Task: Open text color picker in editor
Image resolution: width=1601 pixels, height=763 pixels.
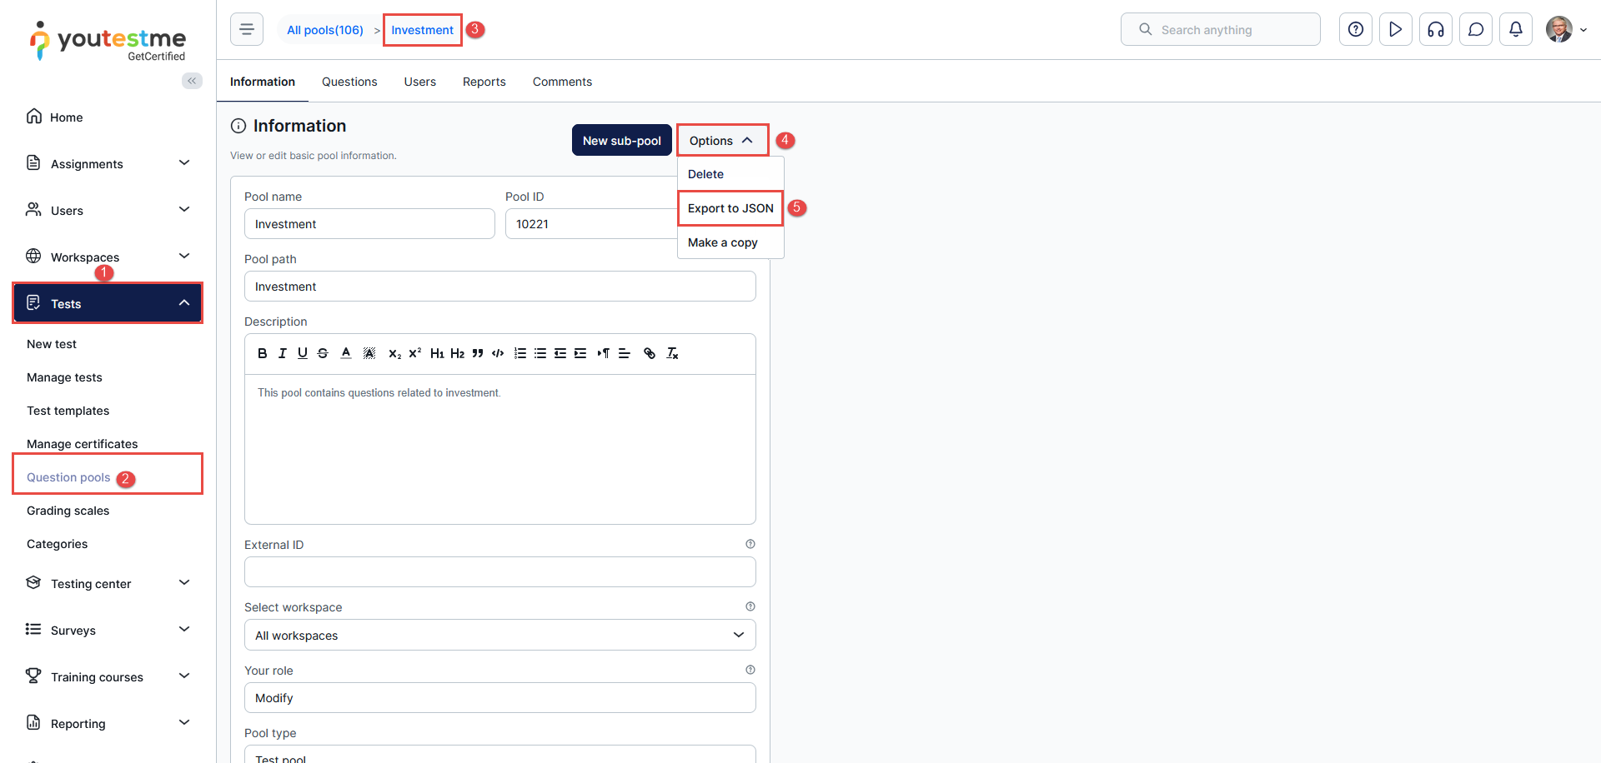Action: [x=346, y=353]
